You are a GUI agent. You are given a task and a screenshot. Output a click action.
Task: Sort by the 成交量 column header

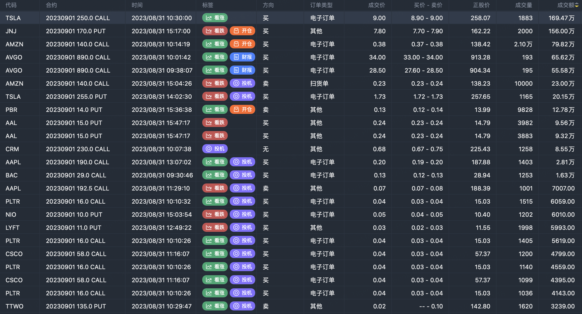pos(523,5)
